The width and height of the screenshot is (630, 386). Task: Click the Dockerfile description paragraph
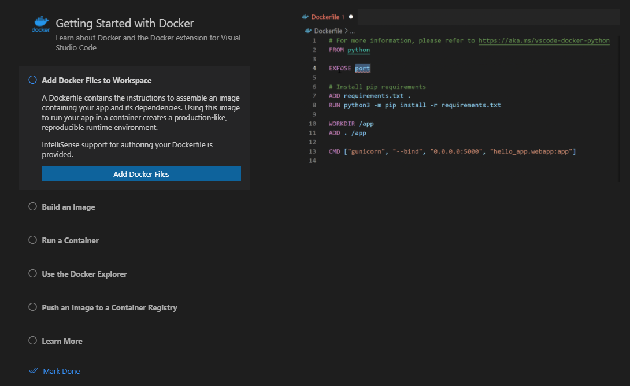(x=140, y=113)
